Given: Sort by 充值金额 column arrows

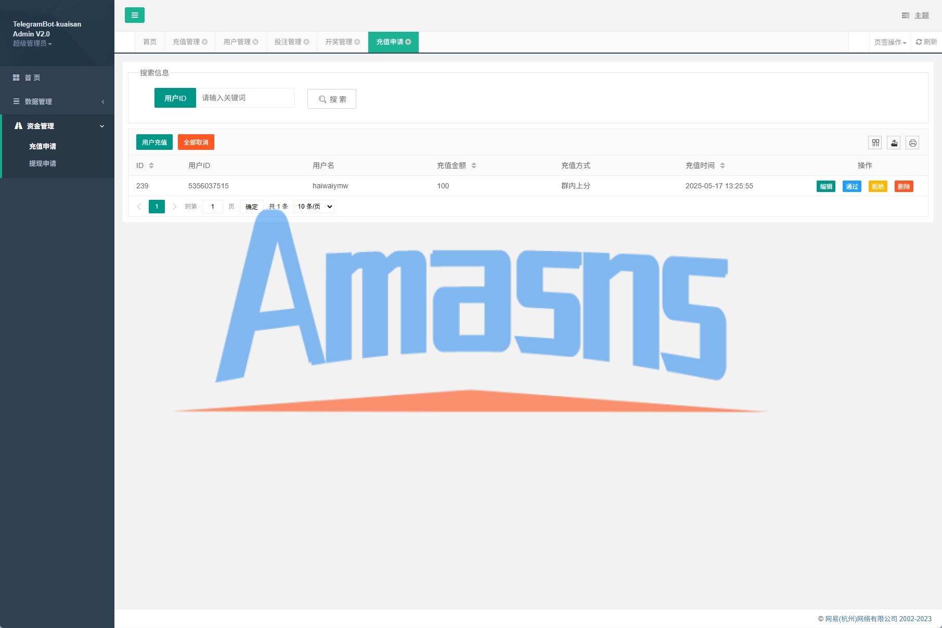Looking at the screenshot, I should (x=474, y=165).
